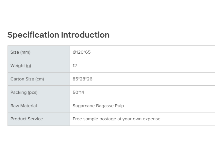Click the weight value 12
The height and width of the screenshot is (153, 219).
75,66
